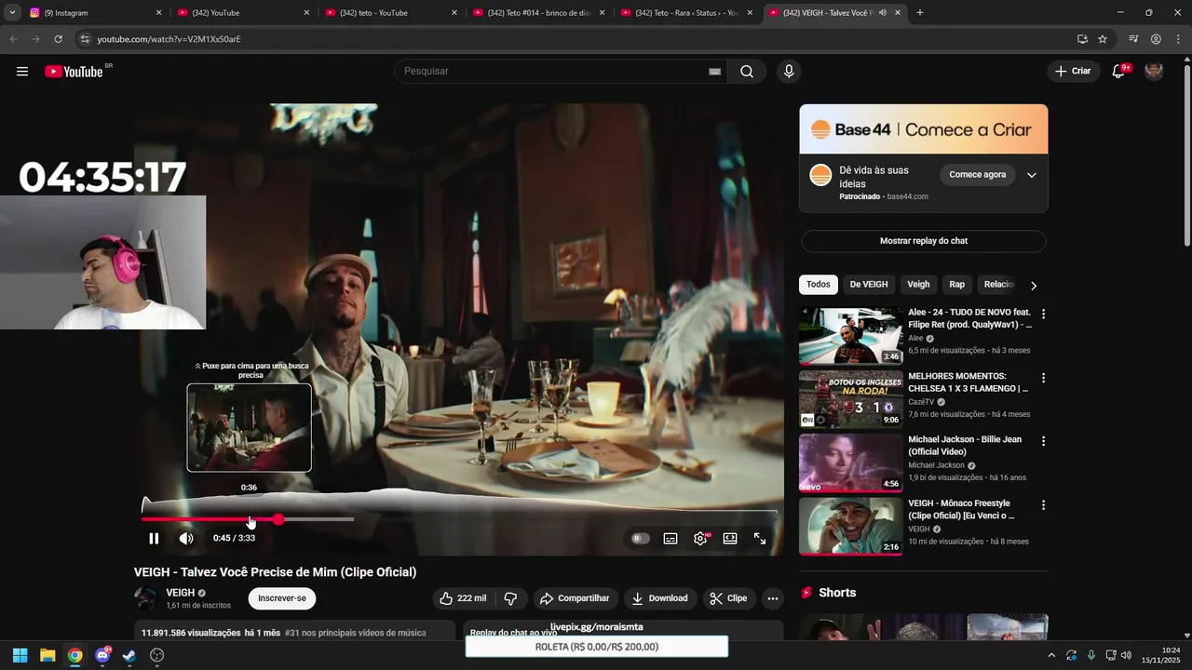Viewport: 1192px width, 670px height.
Task: Toggle subtitles/closed captions button
Action: [670, 538]
